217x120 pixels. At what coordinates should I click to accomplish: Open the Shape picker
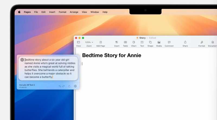(150, 42)
